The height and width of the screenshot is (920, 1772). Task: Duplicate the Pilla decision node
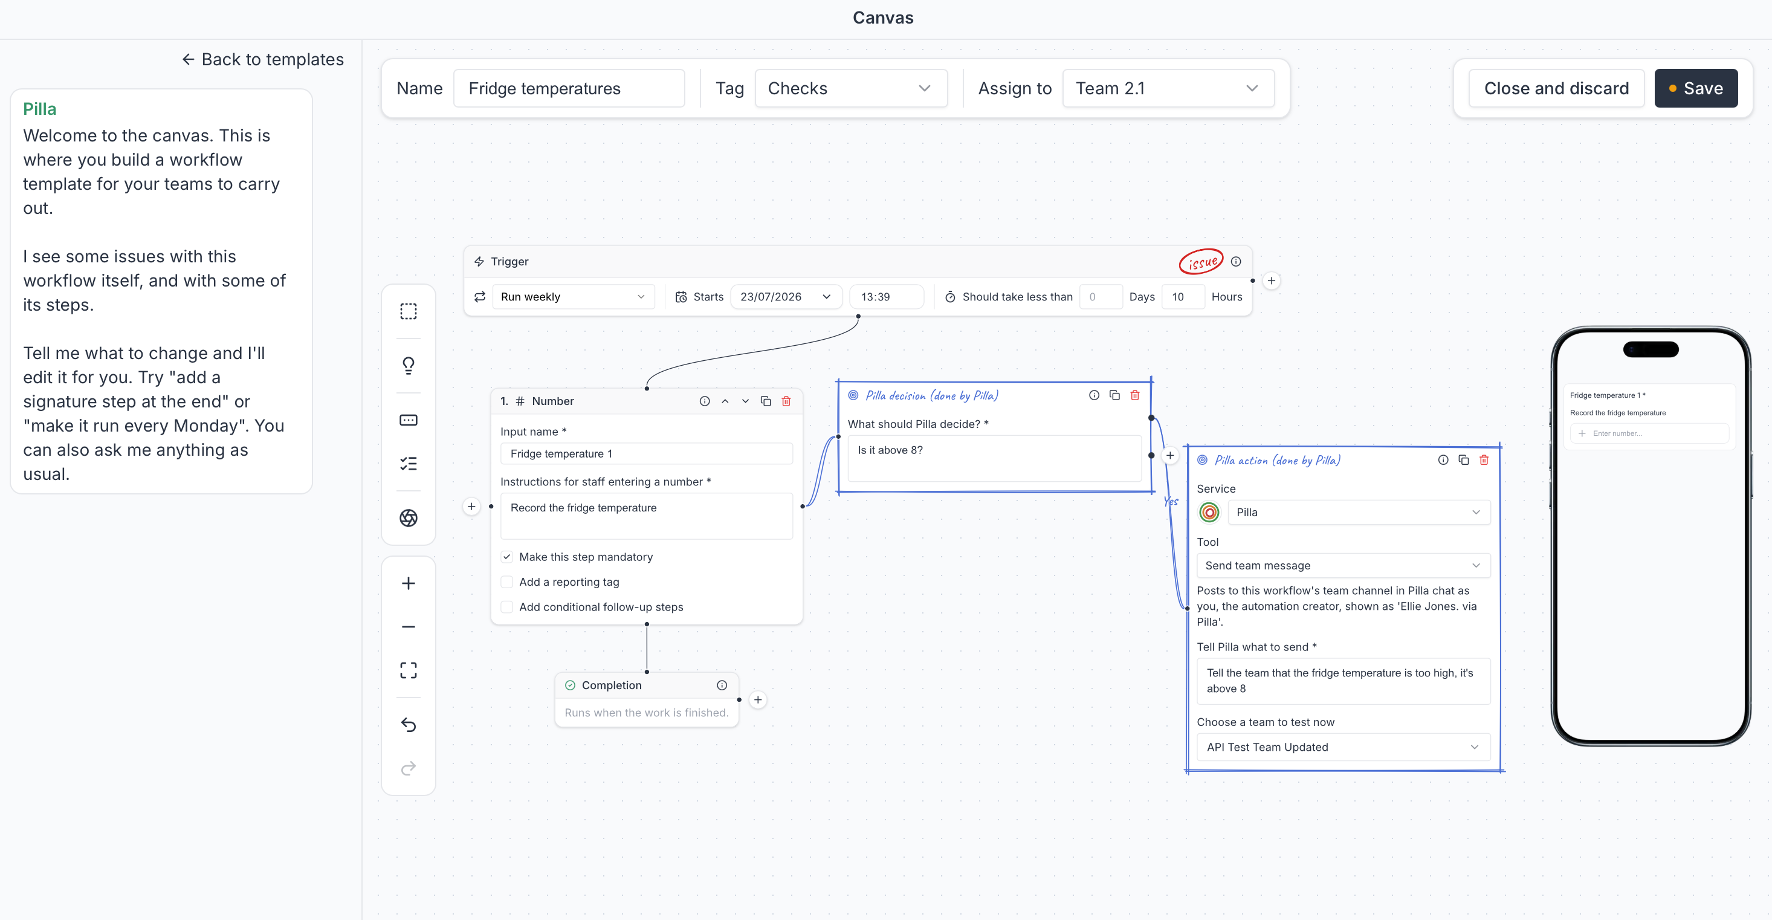click(1114, 395)
